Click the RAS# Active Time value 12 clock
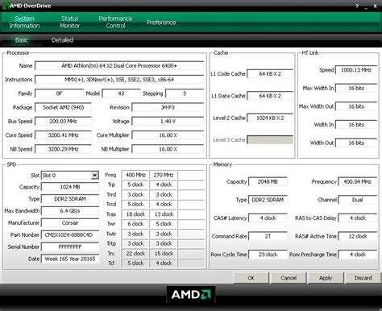Viewport: 382px width, 311px height. point(357,236)
